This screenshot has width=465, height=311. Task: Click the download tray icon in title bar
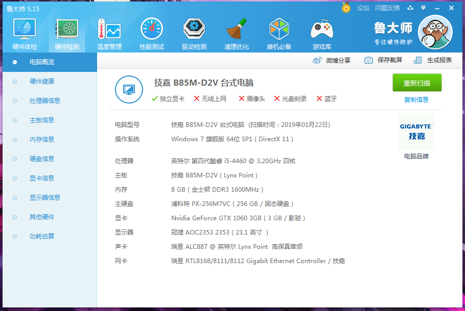[410, 8]
